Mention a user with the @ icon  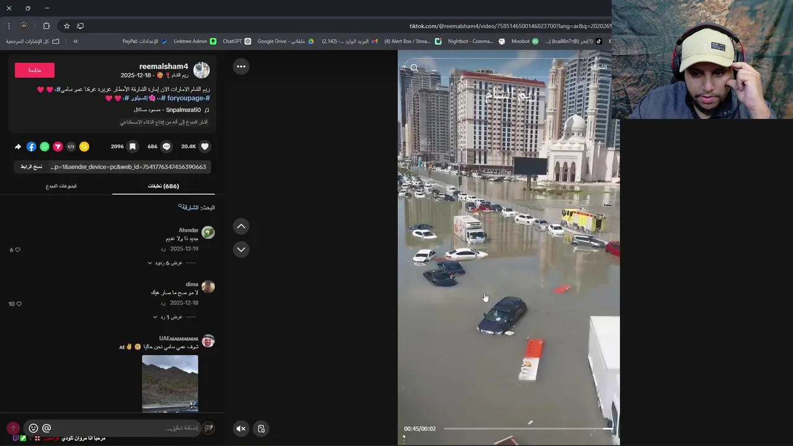tap(46, 428)
